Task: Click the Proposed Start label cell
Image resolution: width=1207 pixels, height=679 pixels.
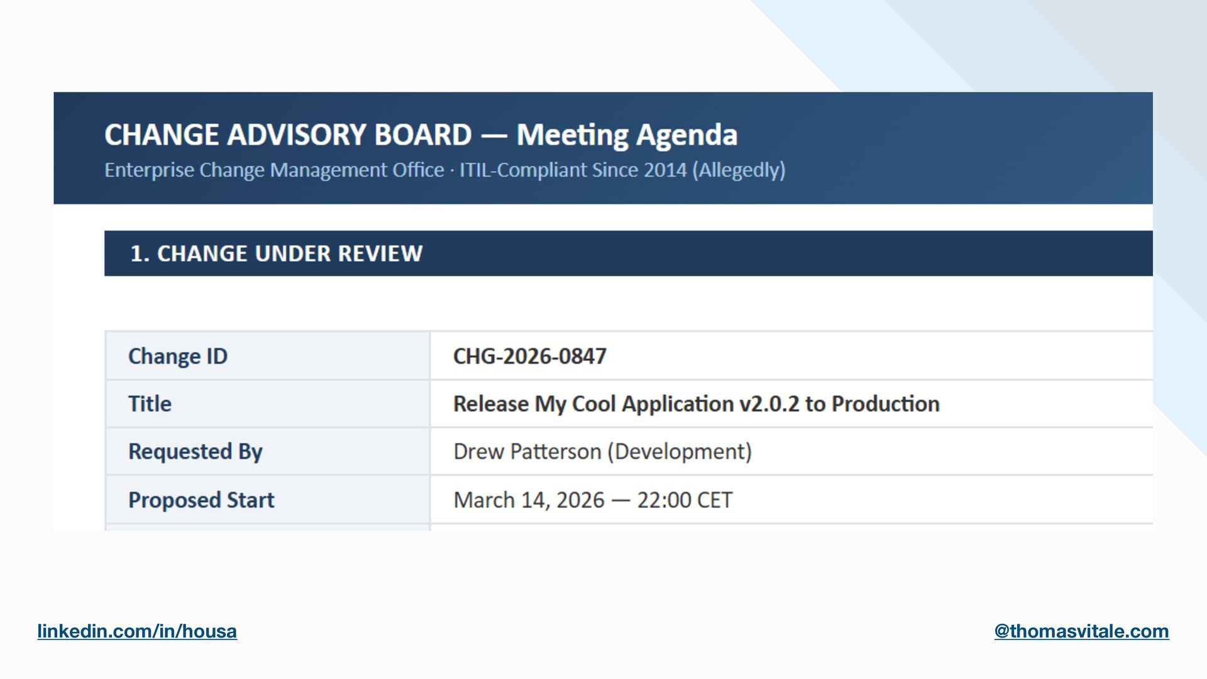Action: tap(201, 500)
